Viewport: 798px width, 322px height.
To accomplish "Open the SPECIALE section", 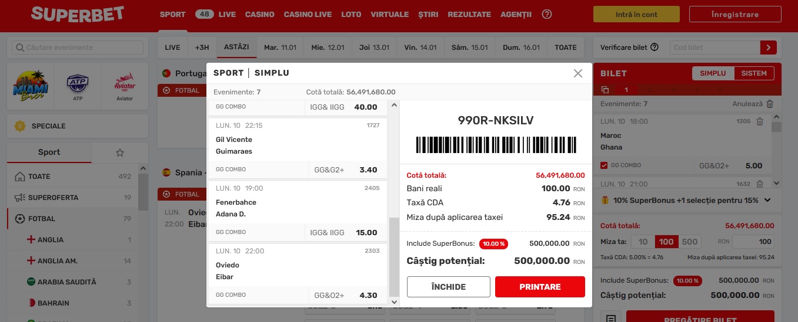I will pyautogui.click(x=78, y=126).
